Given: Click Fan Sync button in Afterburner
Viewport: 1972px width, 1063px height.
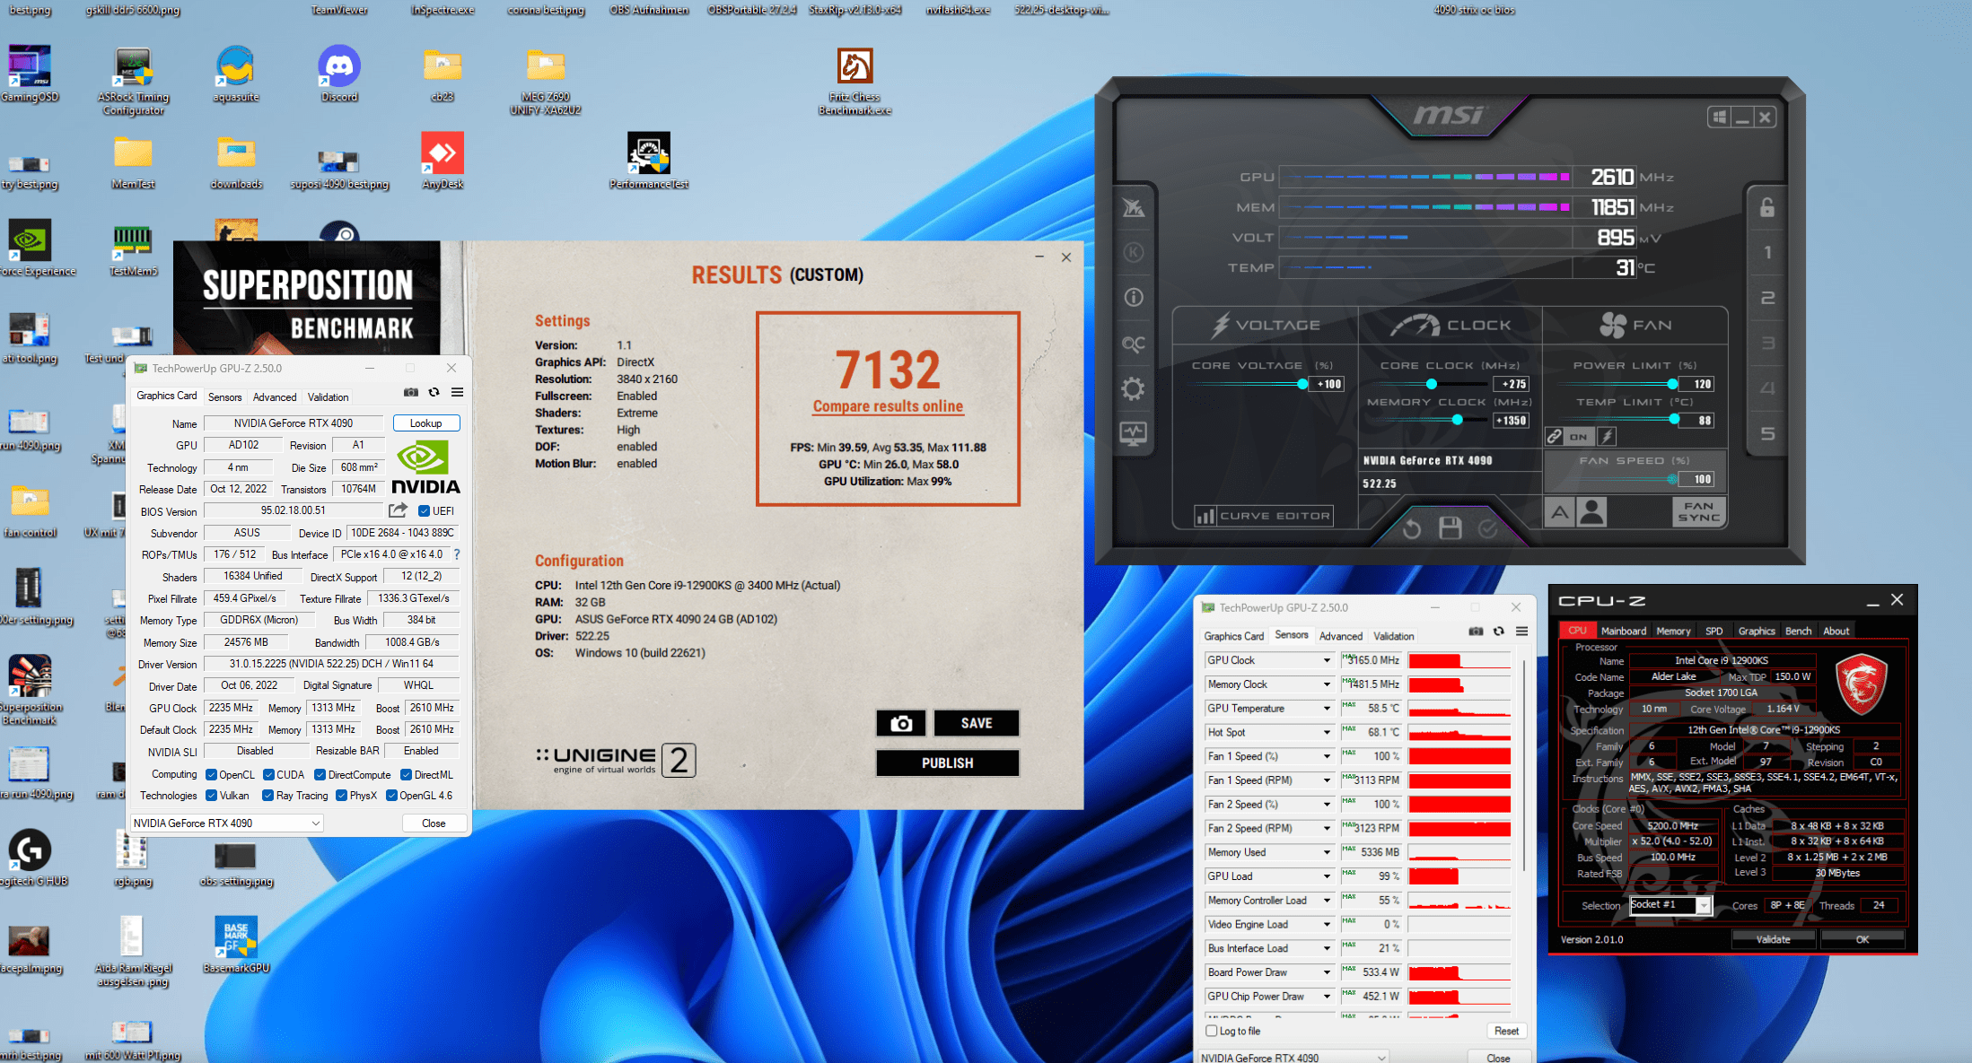Looking at the screenshot, I should [x=1699, y=512].
